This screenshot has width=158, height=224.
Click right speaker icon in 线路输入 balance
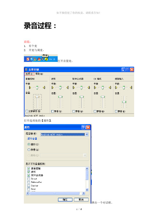[x=131, y=87]
